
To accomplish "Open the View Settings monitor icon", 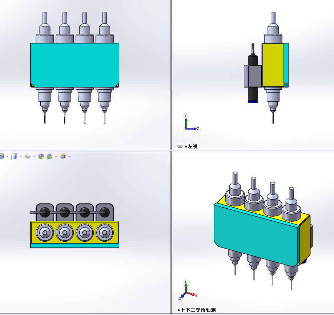I will (x=63, y=156).
